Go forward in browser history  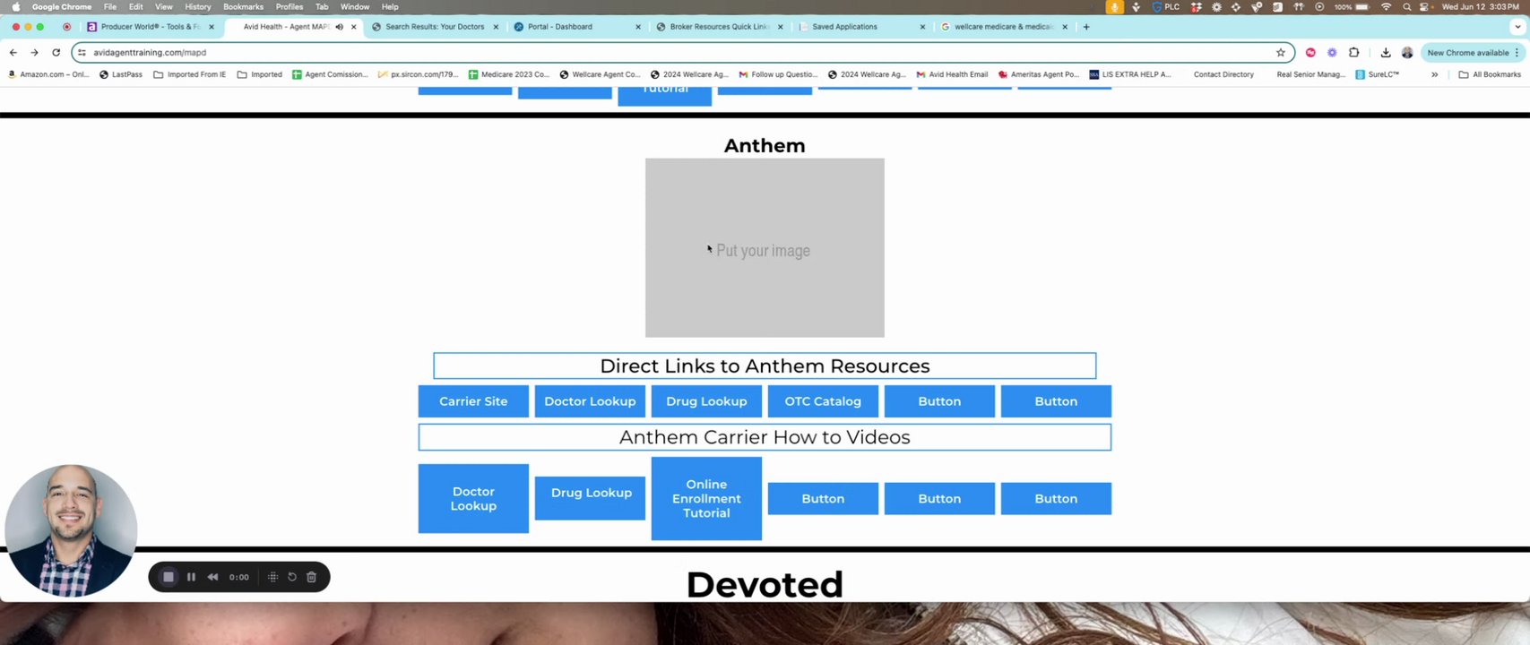tap(34, 53)
